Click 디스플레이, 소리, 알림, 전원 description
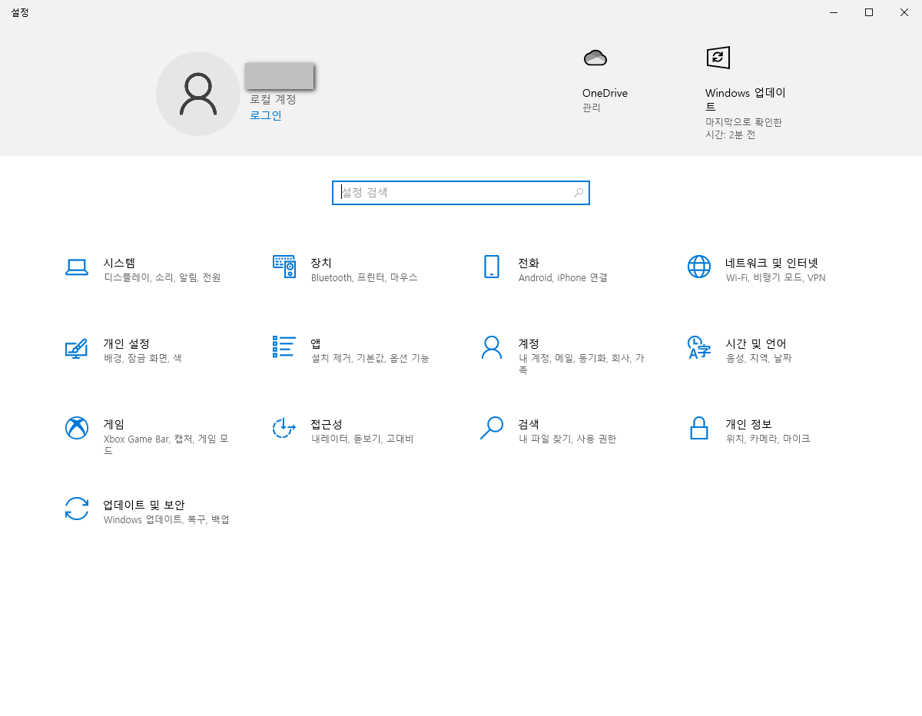Image resolution: width=922 pixels, height=716 pixels. pos(162,278)
